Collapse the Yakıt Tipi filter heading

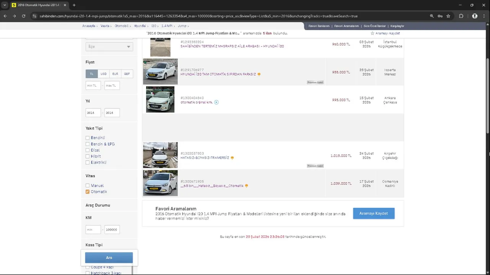click(94, 128)
